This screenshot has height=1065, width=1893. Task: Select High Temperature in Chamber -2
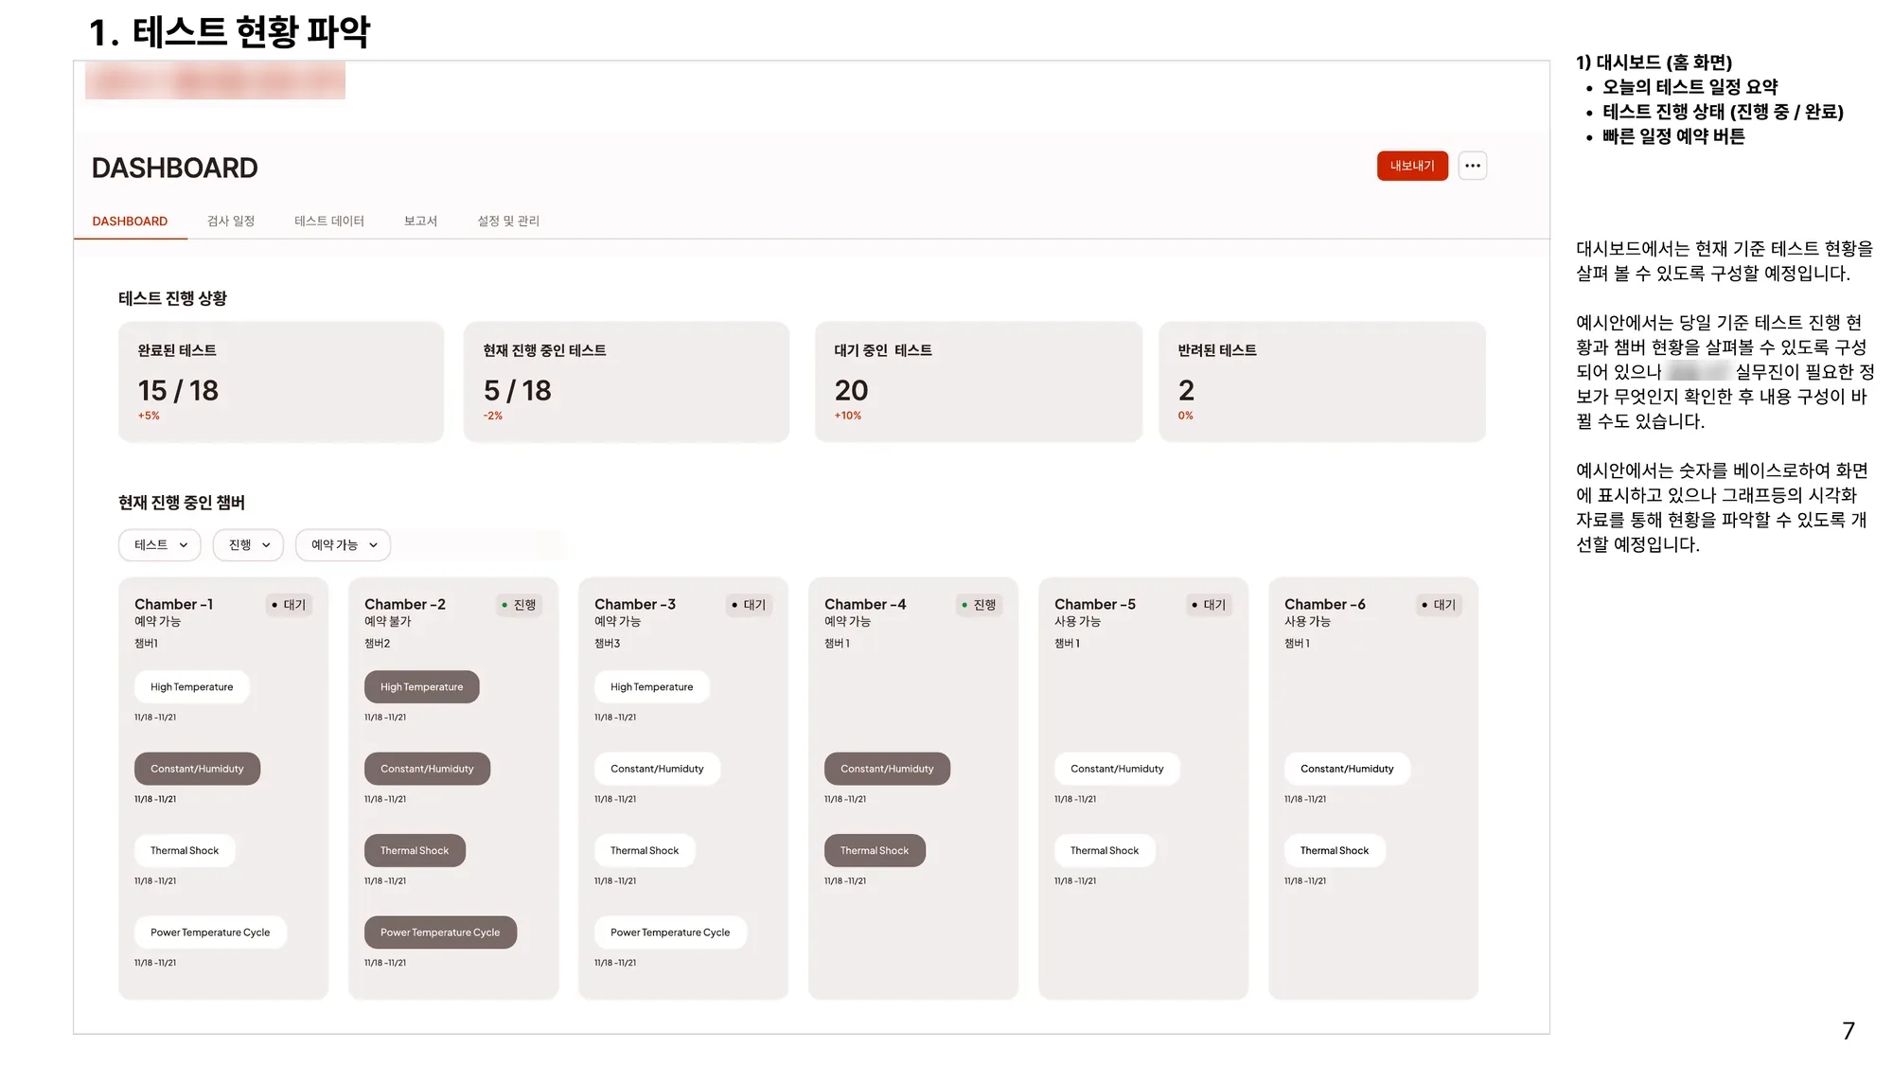tap(422, 687)
